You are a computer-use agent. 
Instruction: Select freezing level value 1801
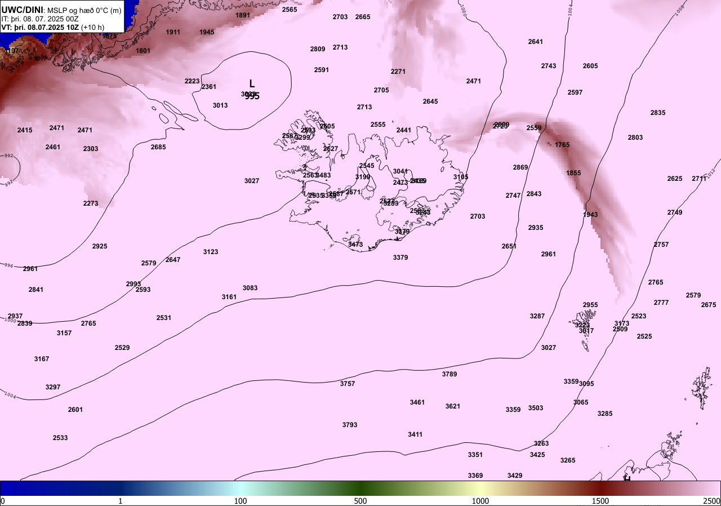(143, 51)
